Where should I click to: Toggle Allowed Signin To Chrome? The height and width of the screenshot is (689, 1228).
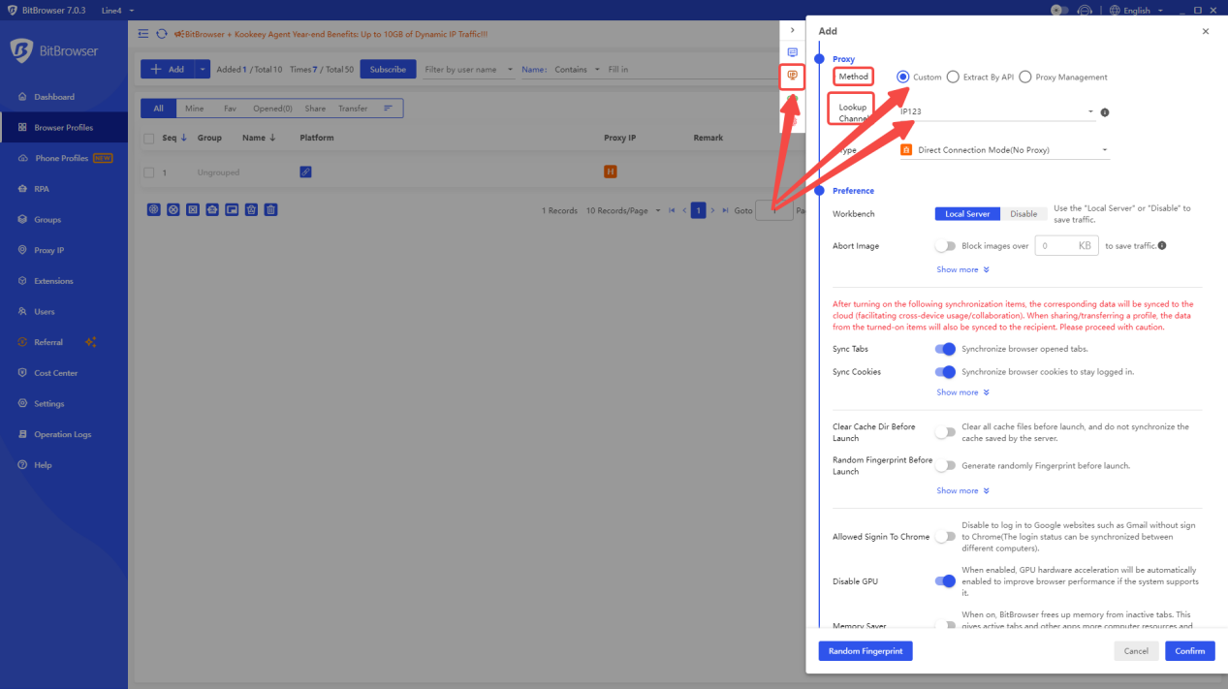945,537
